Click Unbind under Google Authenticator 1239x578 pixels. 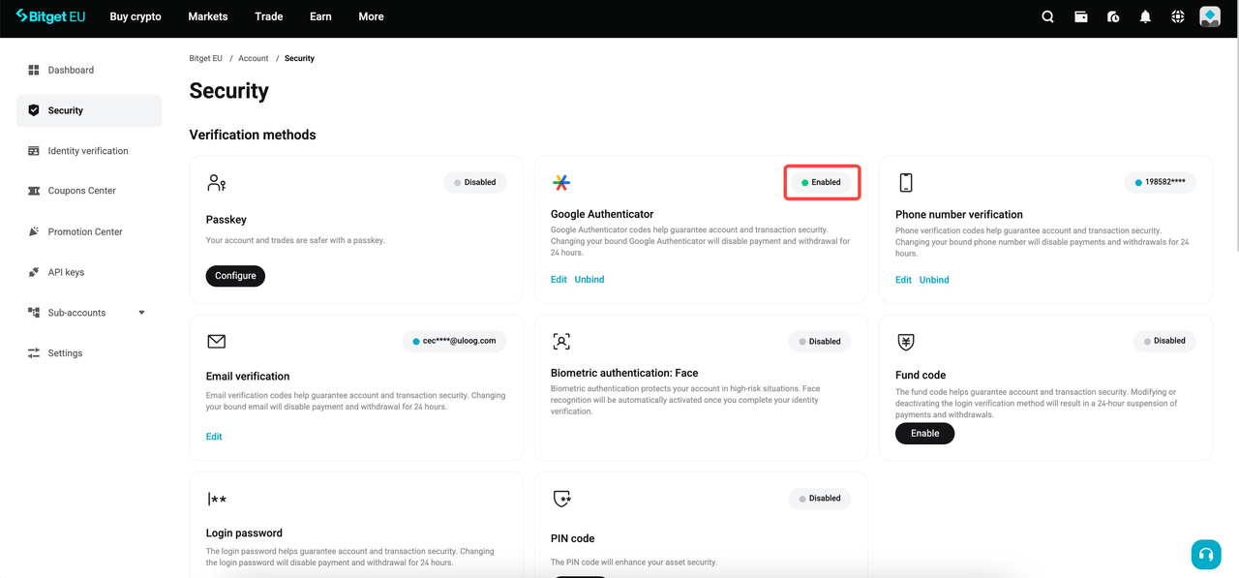589,280
